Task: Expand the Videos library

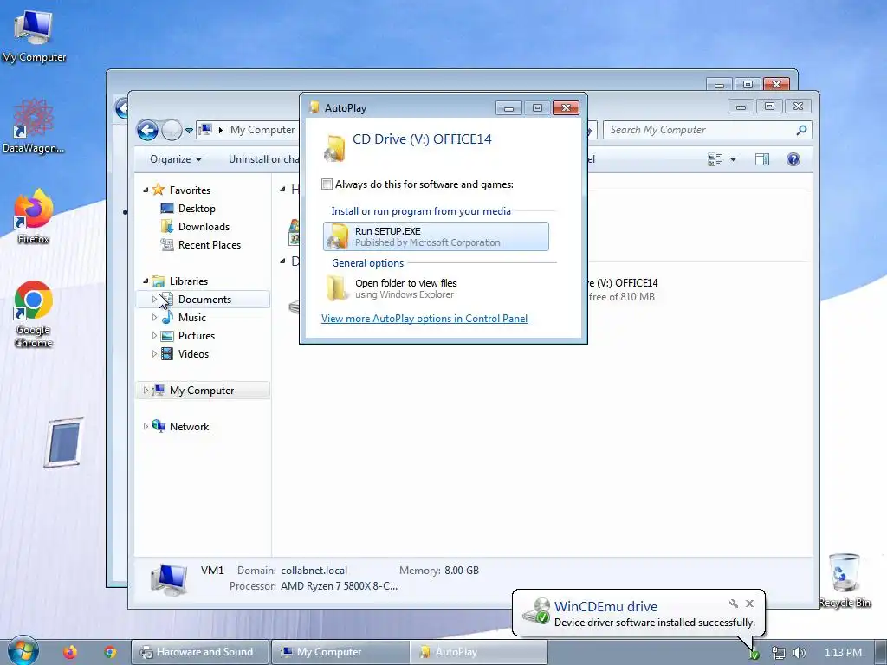Action: pyautogui.click(x=154, y=353)
